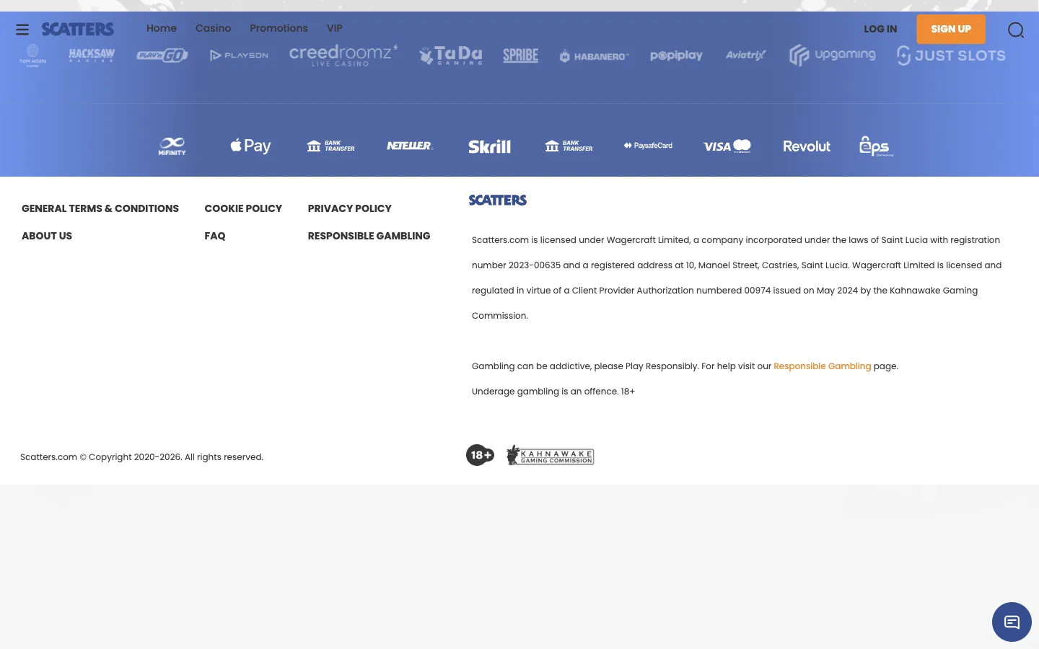Click the Tom Horn Gaming provider logo
The width and height of the screenshot is (1039, 649).
(32, 55)
